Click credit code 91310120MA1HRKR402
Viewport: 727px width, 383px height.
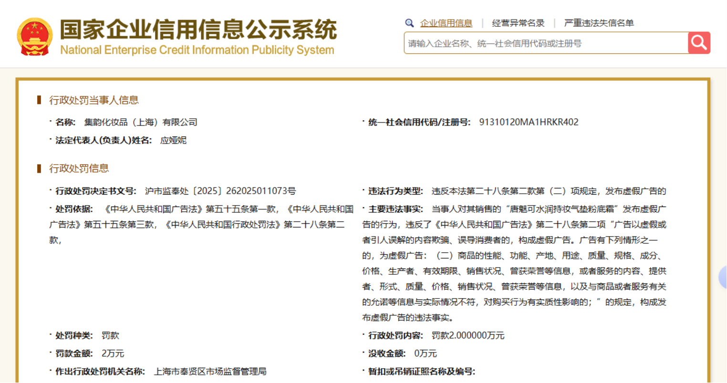click(x=529, y=122)
